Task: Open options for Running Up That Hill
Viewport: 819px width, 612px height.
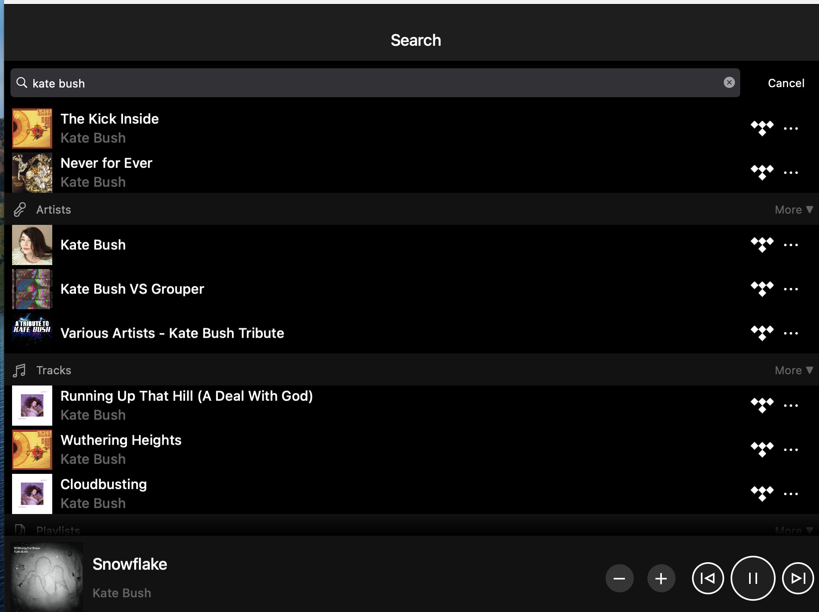Action: pos(790,406)
